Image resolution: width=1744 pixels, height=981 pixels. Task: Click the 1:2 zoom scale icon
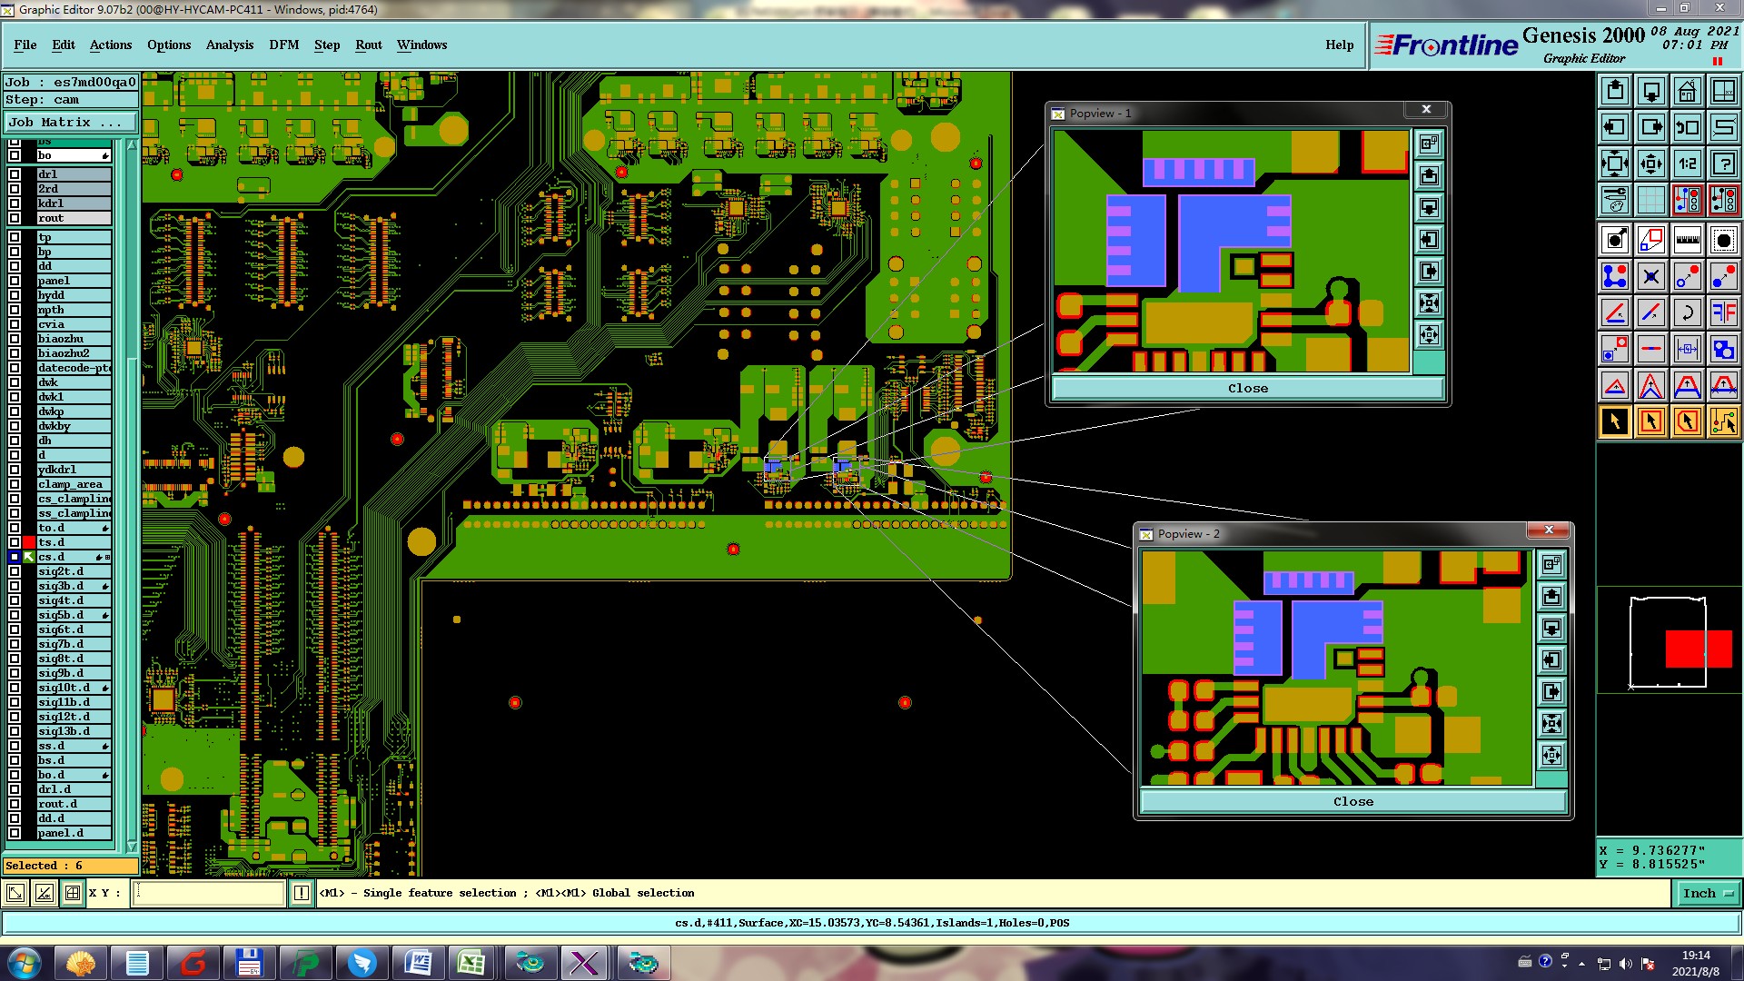(x=1687, y=163)
